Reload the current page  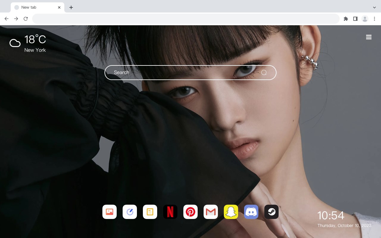pos(26,19)
